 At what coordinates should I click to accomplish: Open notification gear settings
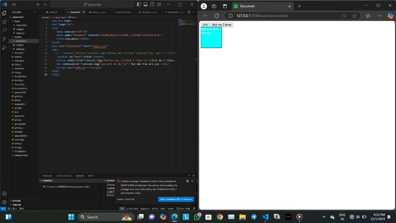[187, 181]
